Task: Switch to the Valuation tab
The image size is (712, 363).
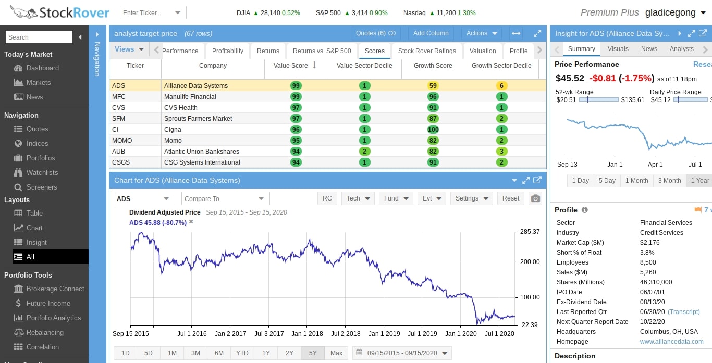Action: [482, 51]
